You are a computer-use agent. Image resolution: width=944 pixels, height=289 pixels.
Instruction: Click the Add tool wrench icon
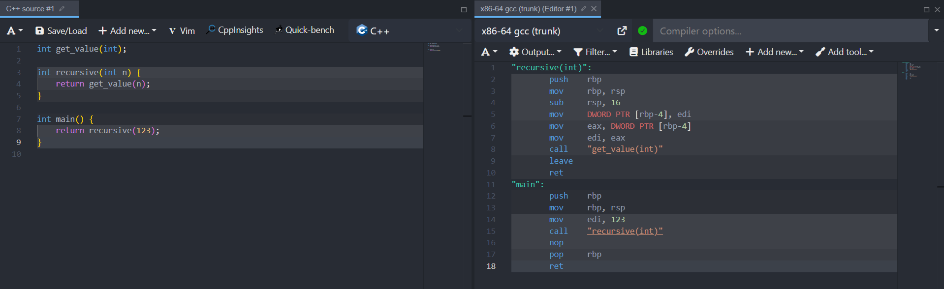coord(820,52)
